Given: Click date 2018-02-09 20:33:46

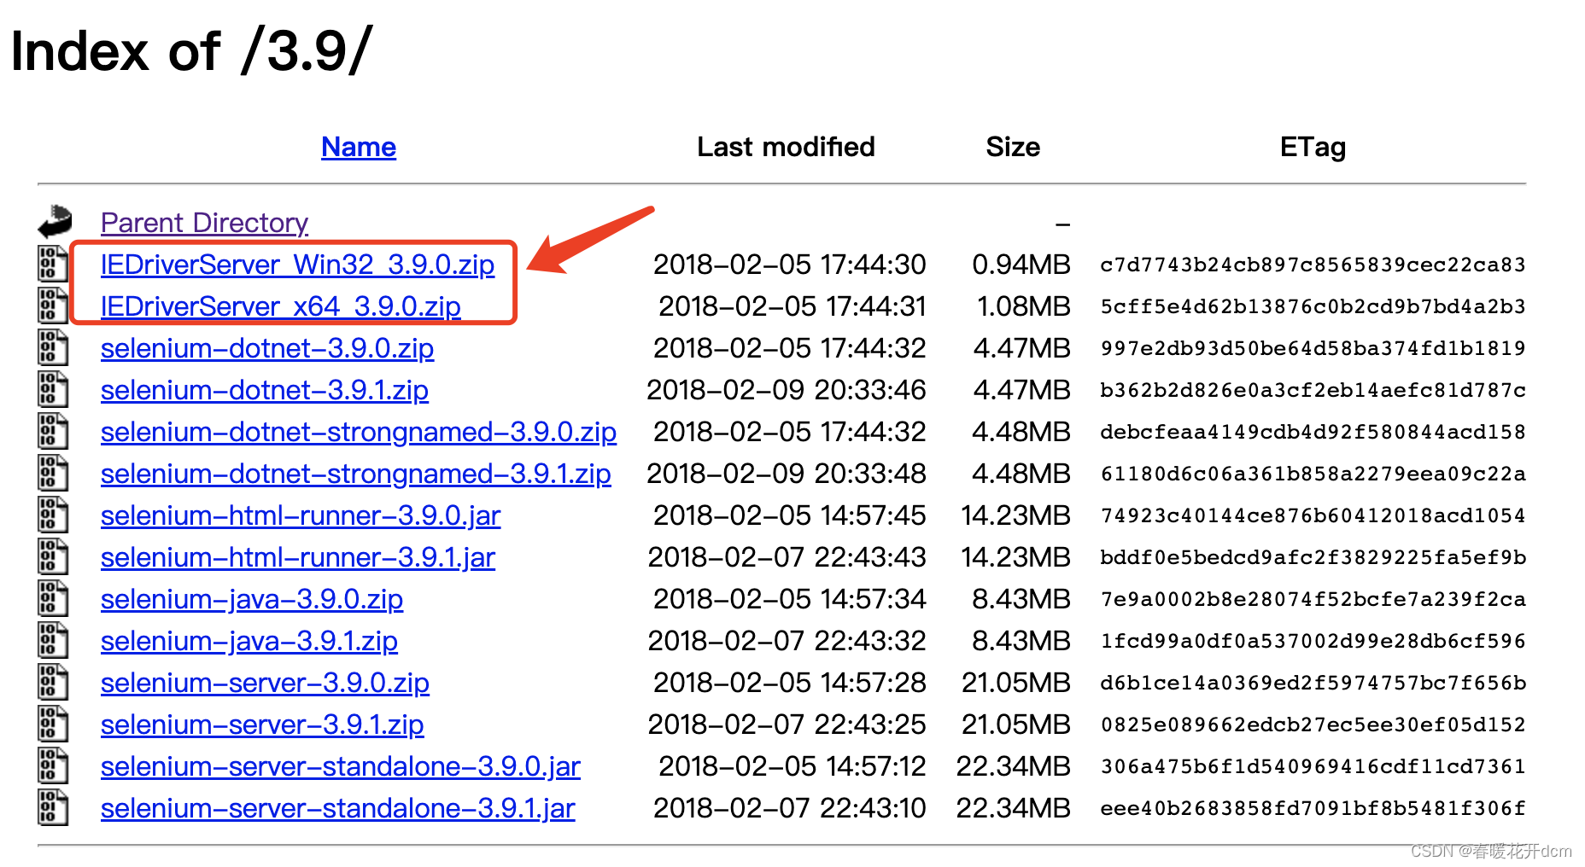Looking at the screenshot, I should tap(787, 390).
